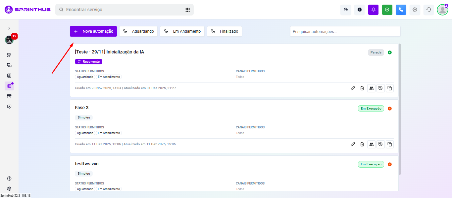This screenshot has height=198, width=452.
Task: Pause the testfws vxc automation
Action: point(390,164)
